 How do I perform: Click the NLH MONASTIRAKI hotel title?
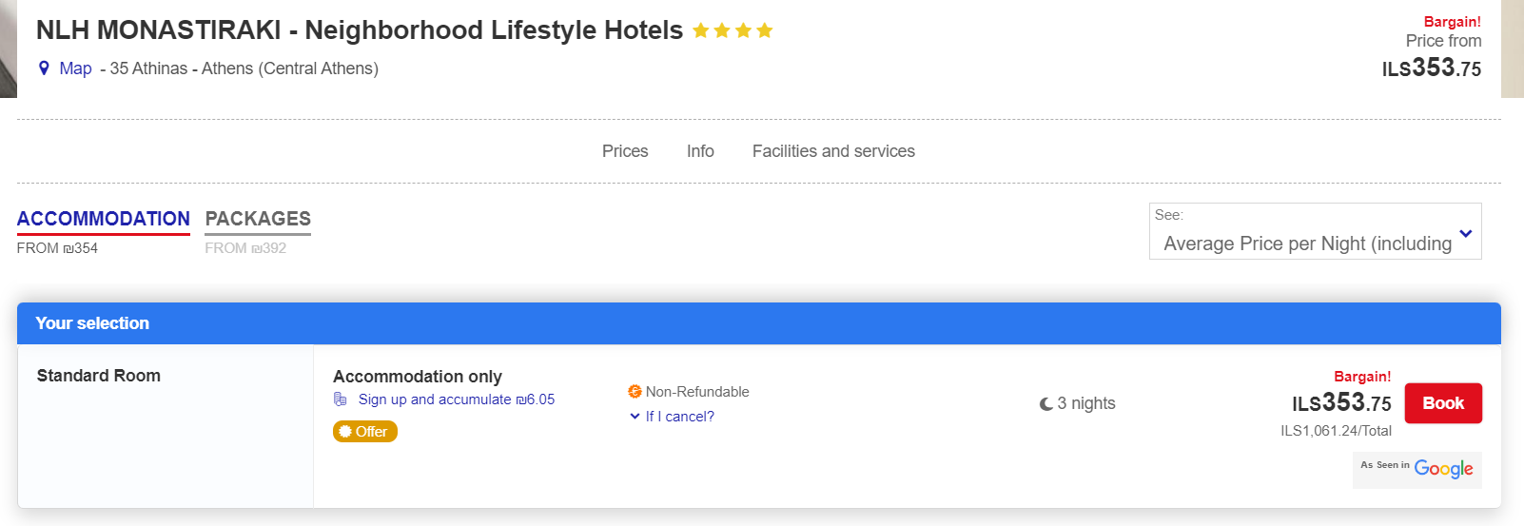tap(360, 30)
